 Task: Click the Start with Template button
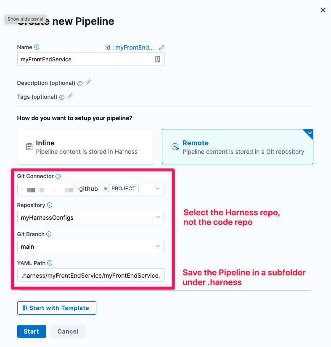point(57,308)
